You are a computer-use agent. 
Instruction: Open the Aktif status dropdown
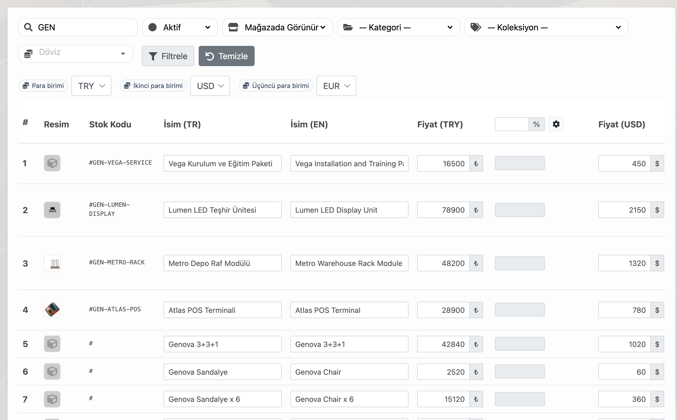180,27
